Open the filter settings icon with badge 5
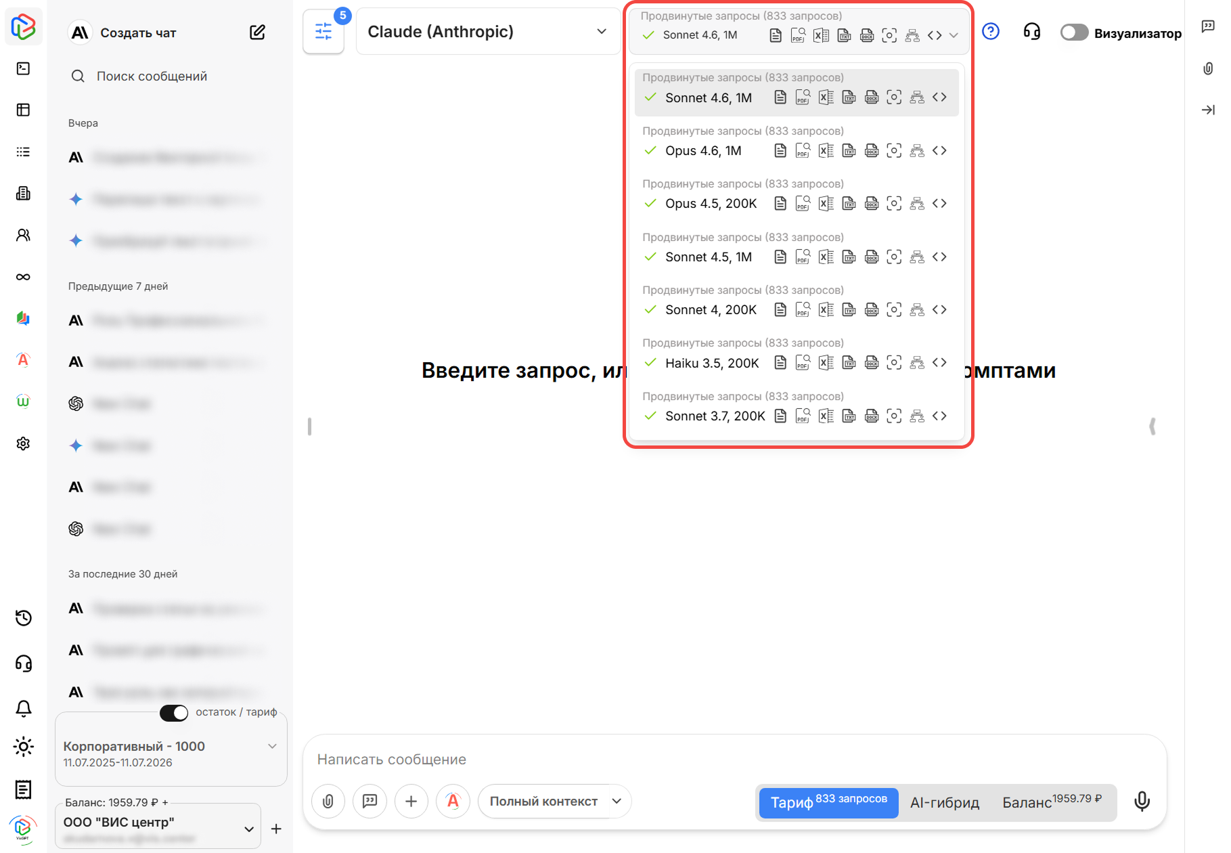The width and height of the screenshot is (1231, 853). point(323,32)
